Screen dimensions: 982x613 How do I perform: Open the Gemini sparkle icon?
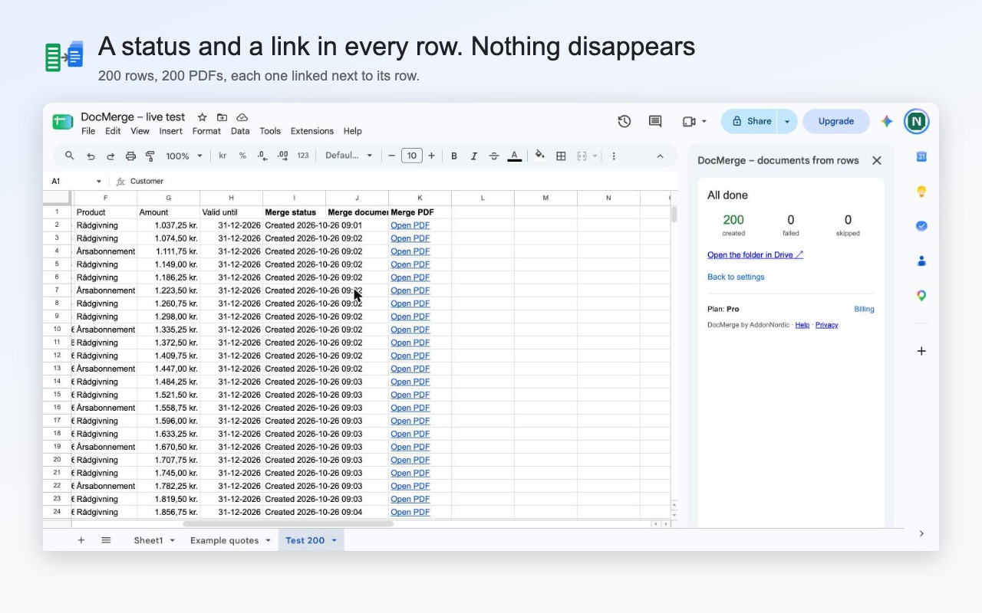(887, 121)
